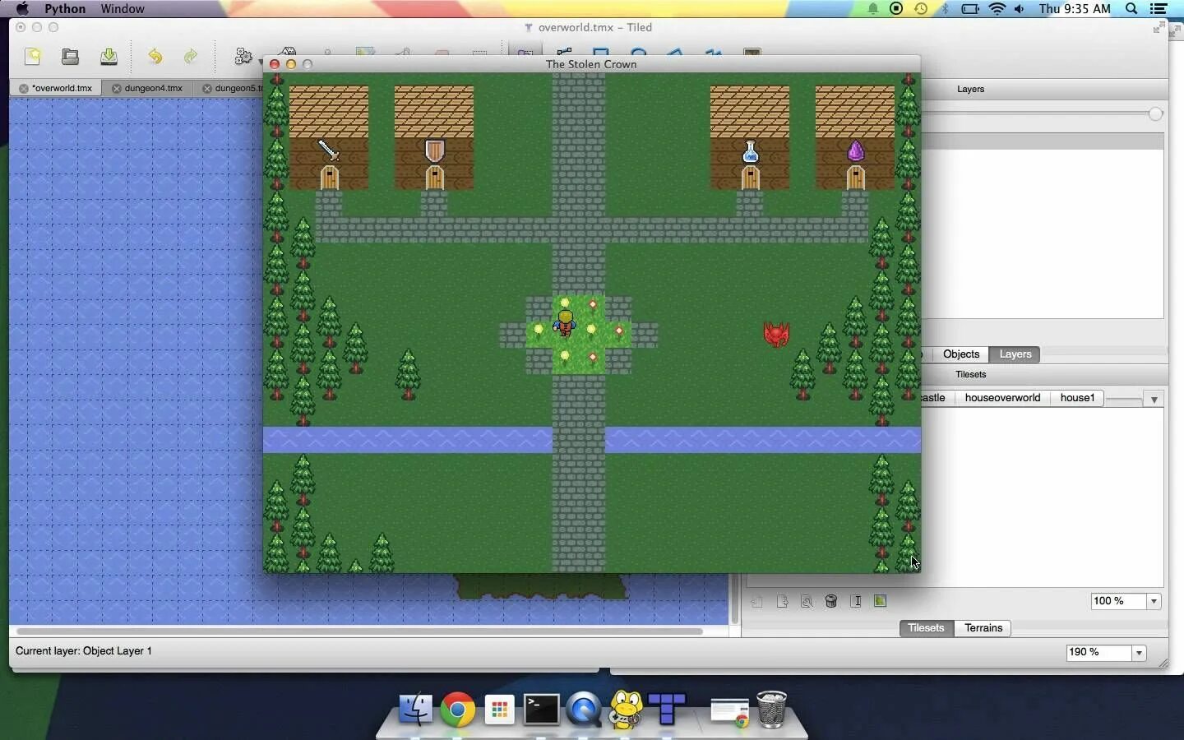The height and width of the screenshot is (740, 1184).
Task: Select the house1 tileset tab
Action: [x=1077, y=398]
